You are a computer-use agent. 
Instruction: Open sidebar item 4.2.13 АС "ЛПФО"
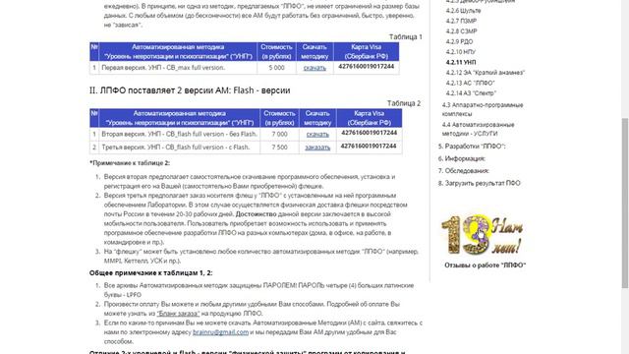point(470,83)
